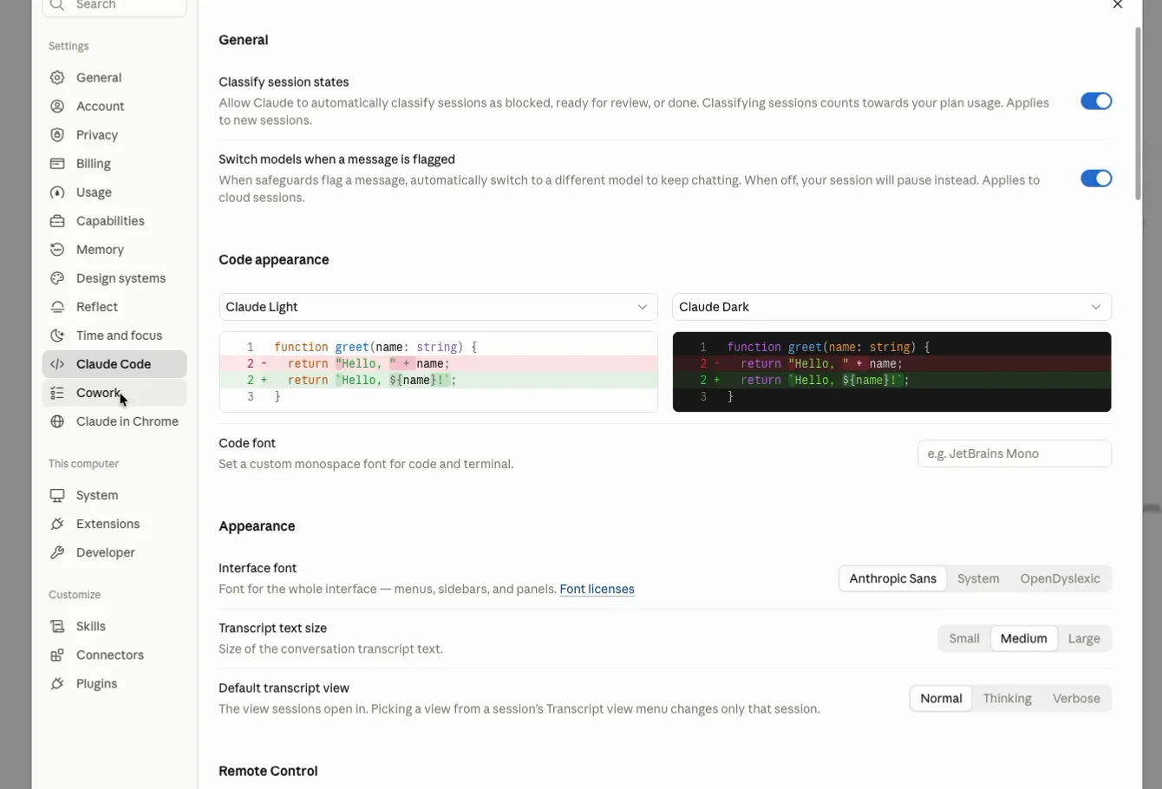
Task: Open the Claude Light theme dropdown
Action: (x=438, y=307)
